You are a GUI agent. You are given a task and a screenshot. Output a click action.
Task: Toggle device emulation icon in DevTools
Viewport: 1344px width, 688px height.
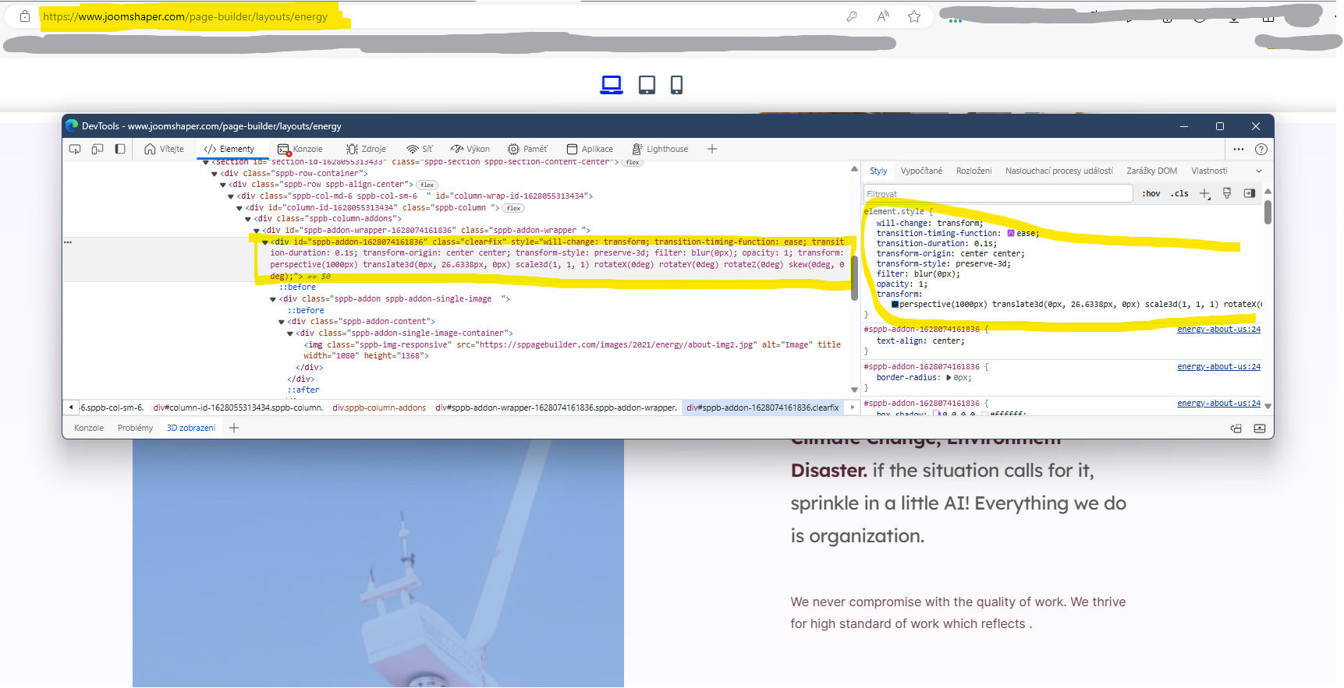tap(98, 149)
